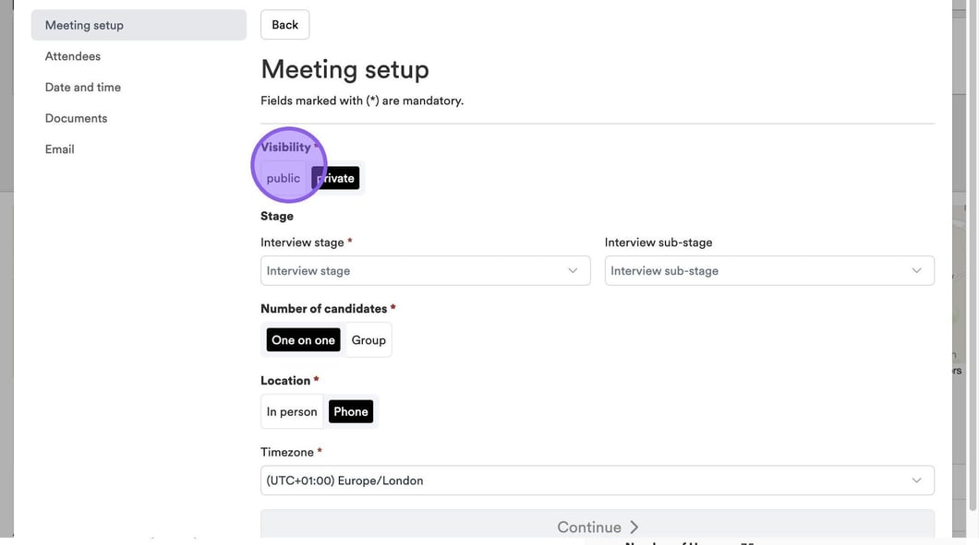
Task: Click the Interview stage dropdown chevron arrow
Action: 573,270
